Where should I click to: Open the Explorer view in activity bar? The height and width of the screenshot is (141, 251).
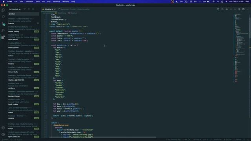[3, 10]
